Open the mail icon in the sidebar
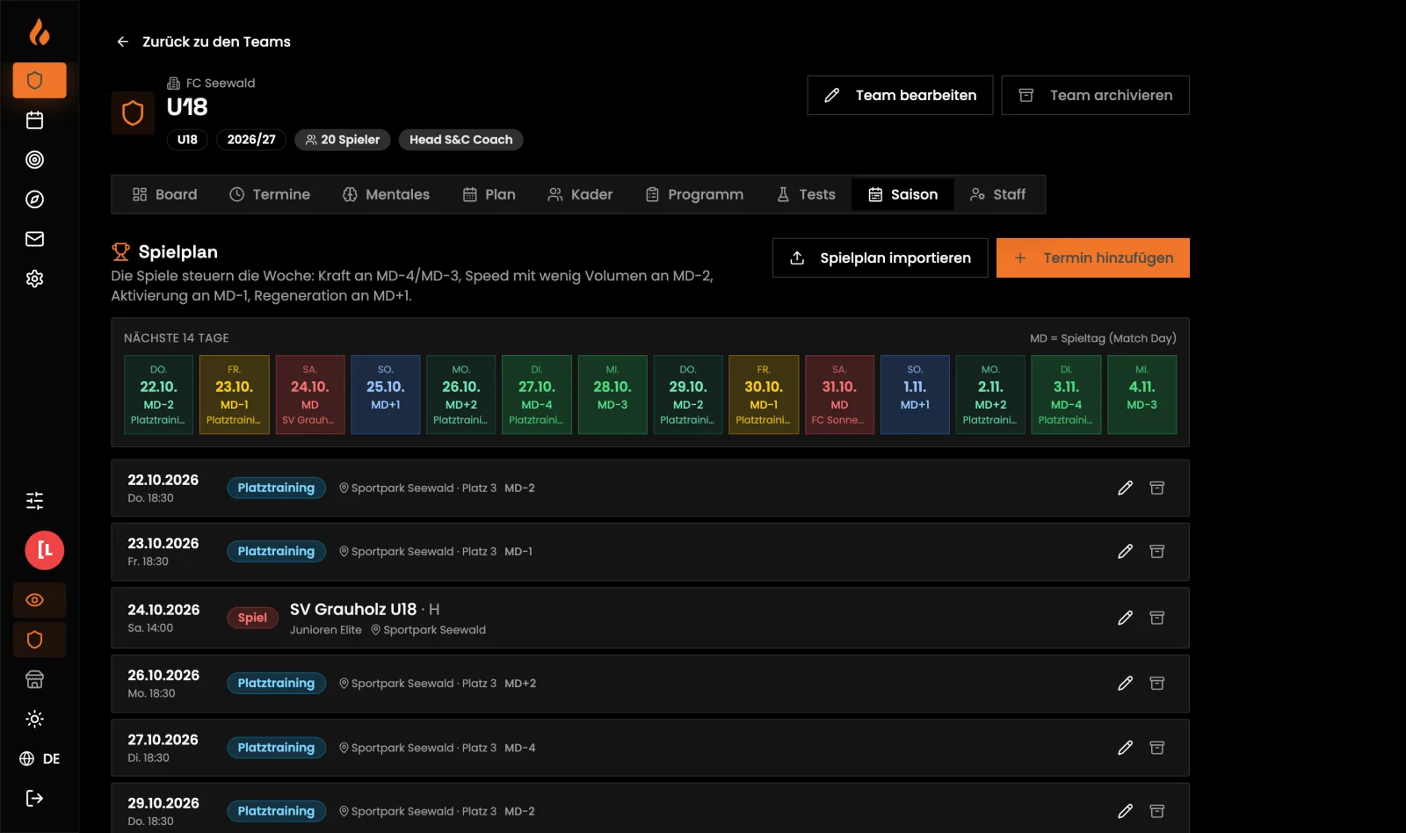1406x833 pixels. 35,239
